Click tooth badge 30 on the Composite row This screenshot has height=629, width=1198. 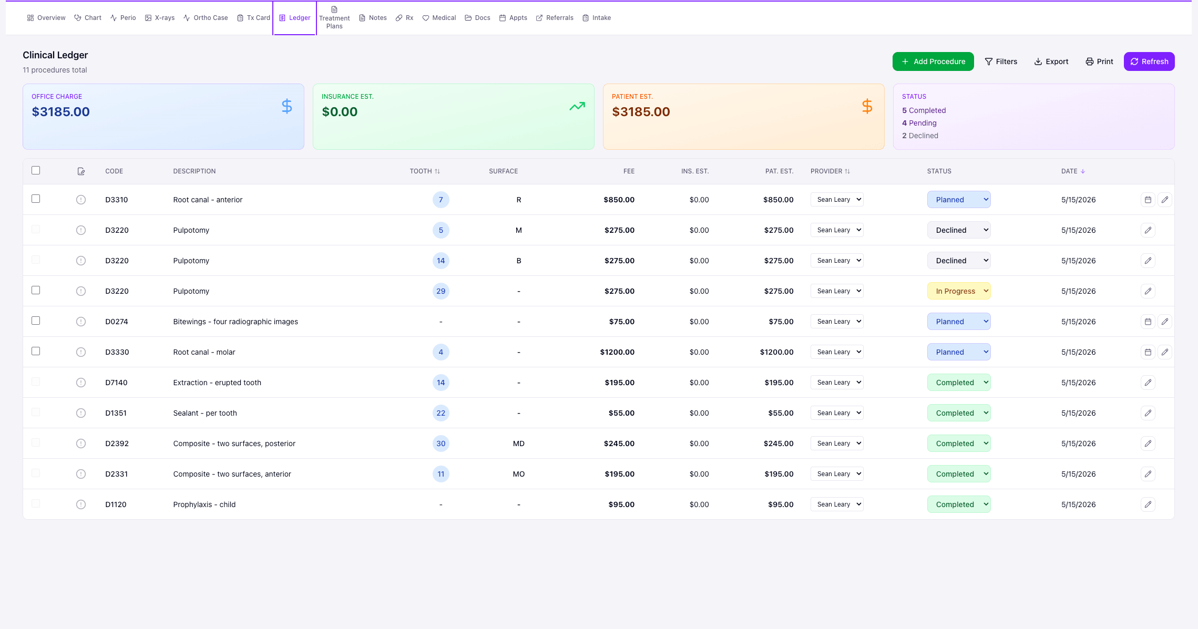click(x=441, y=444)
